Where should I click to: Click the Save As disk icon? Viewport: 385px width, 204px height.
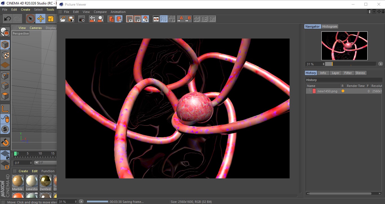click(x=71, y=19)
